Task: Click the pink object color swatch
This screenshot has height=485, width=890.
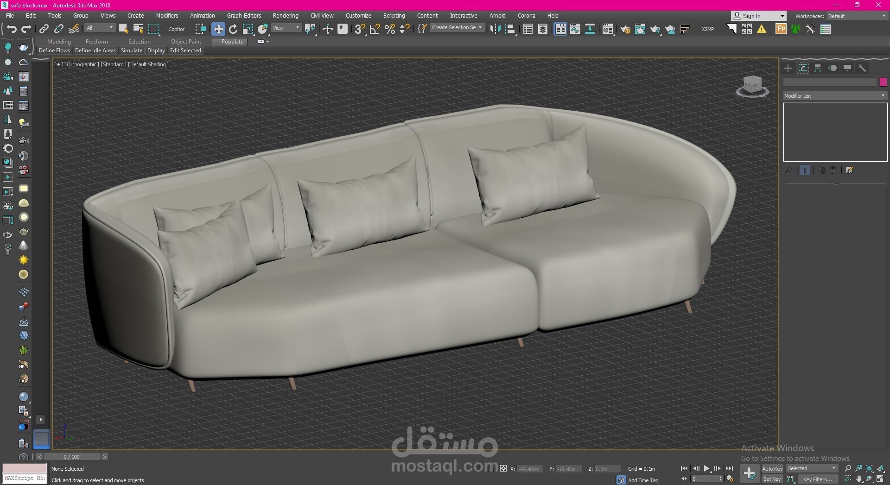Action: 883,82
